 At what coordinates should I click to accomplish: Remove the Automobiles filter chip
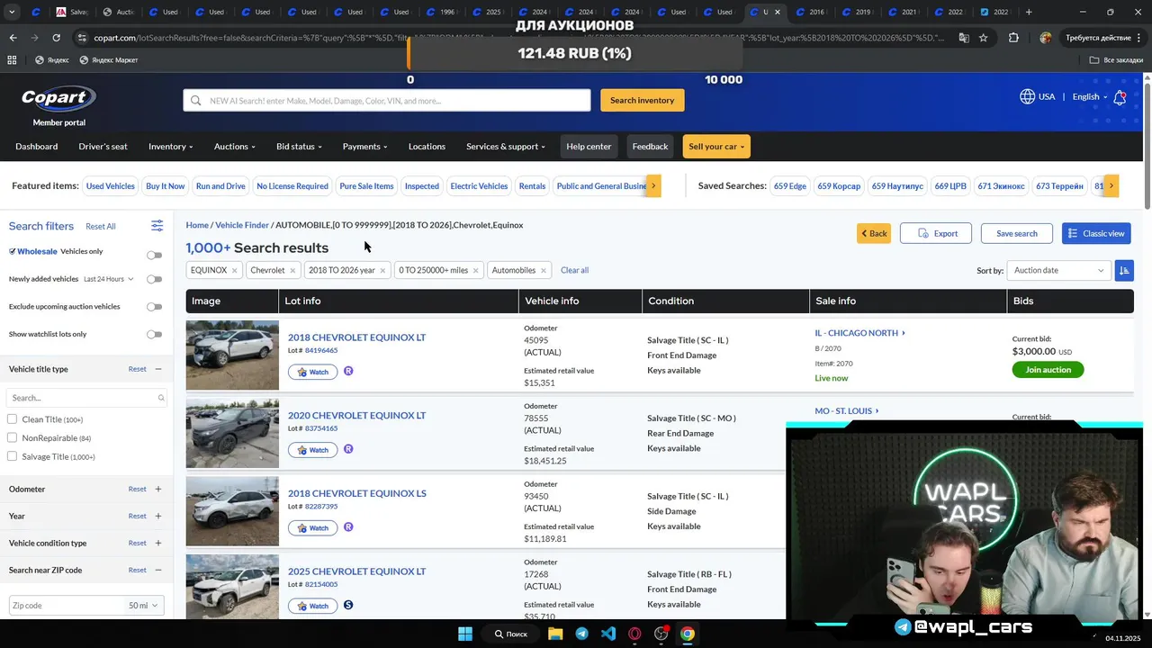pyautogui.click(x=544, y=270)
